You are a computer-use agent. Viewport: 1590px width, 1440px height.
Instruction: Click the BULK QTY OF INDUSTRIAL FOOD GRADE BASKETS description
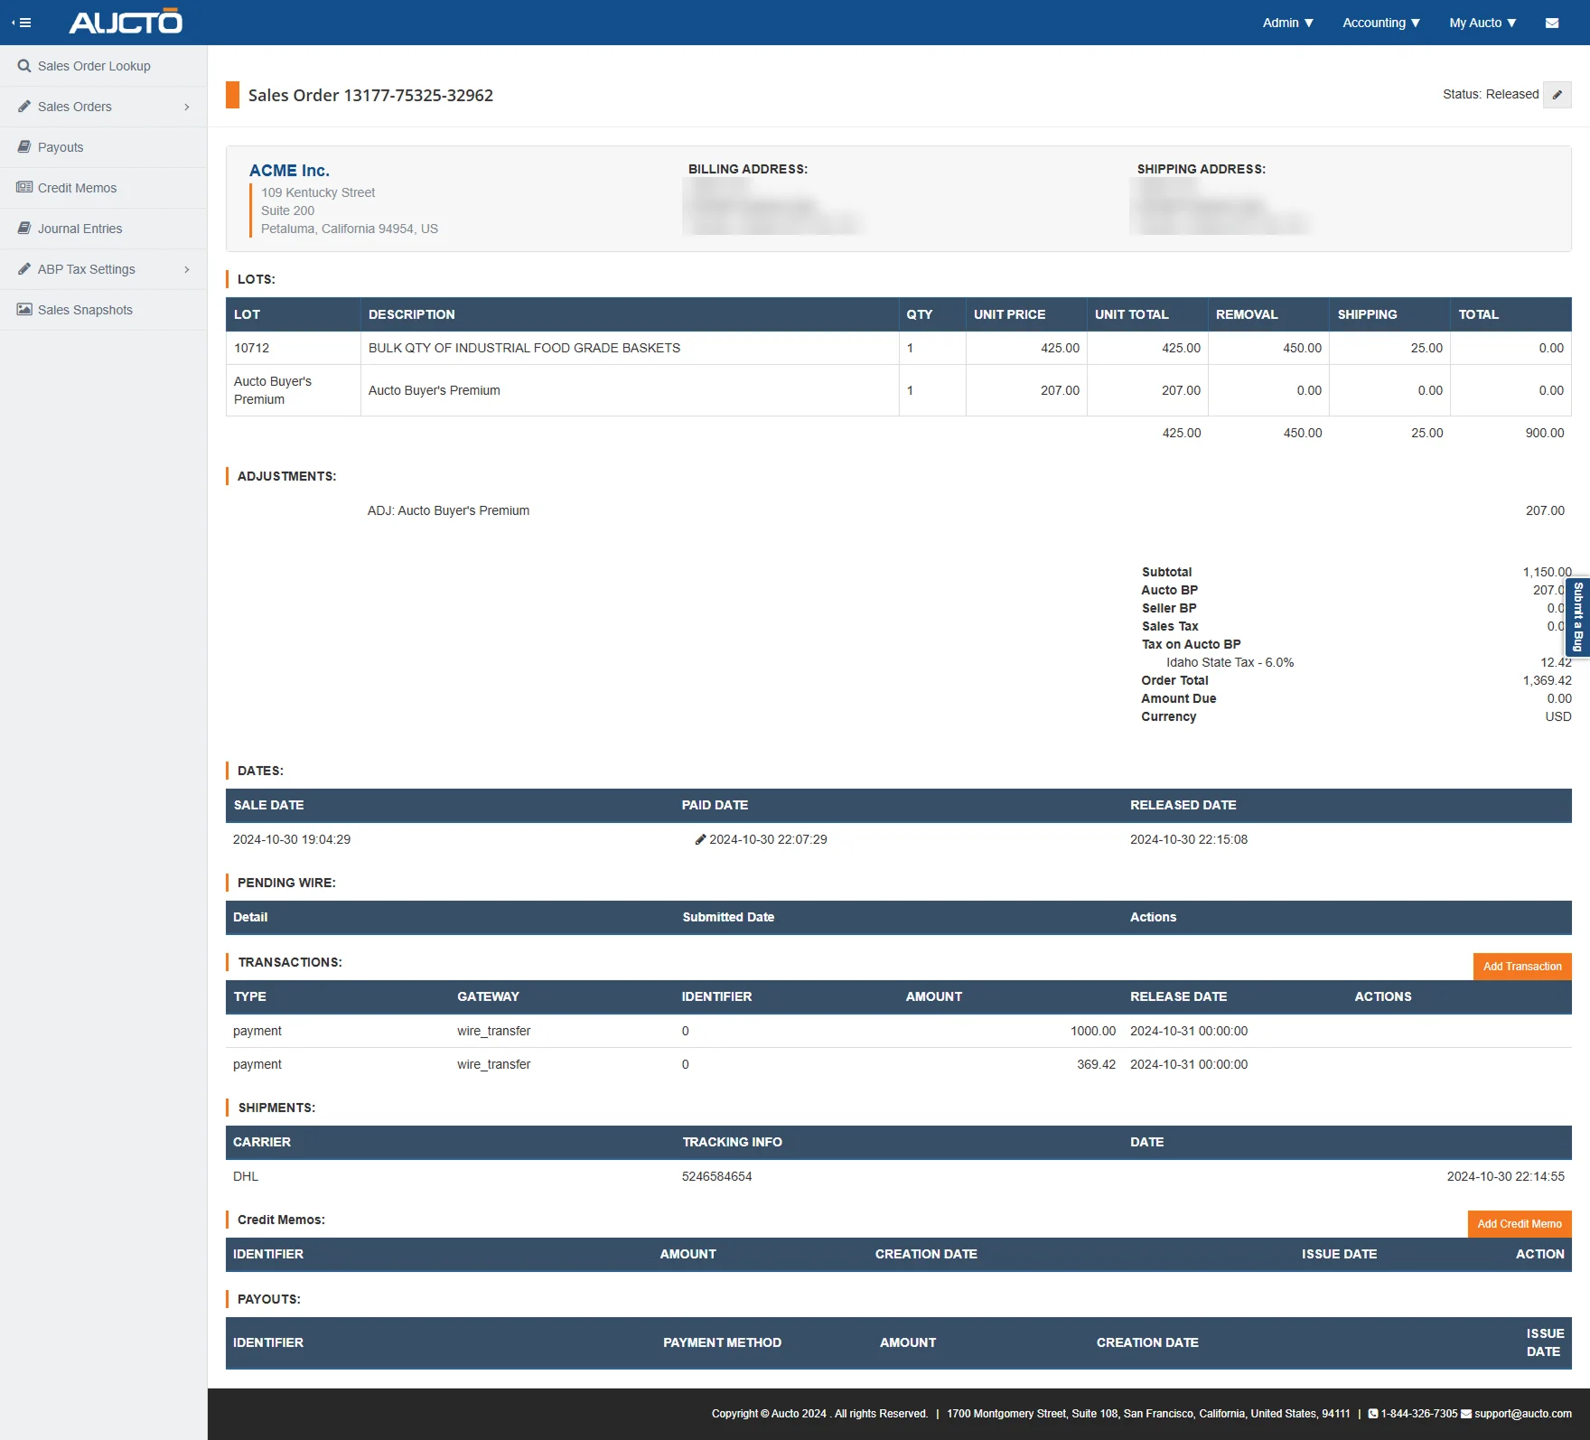tap(524, 348)
